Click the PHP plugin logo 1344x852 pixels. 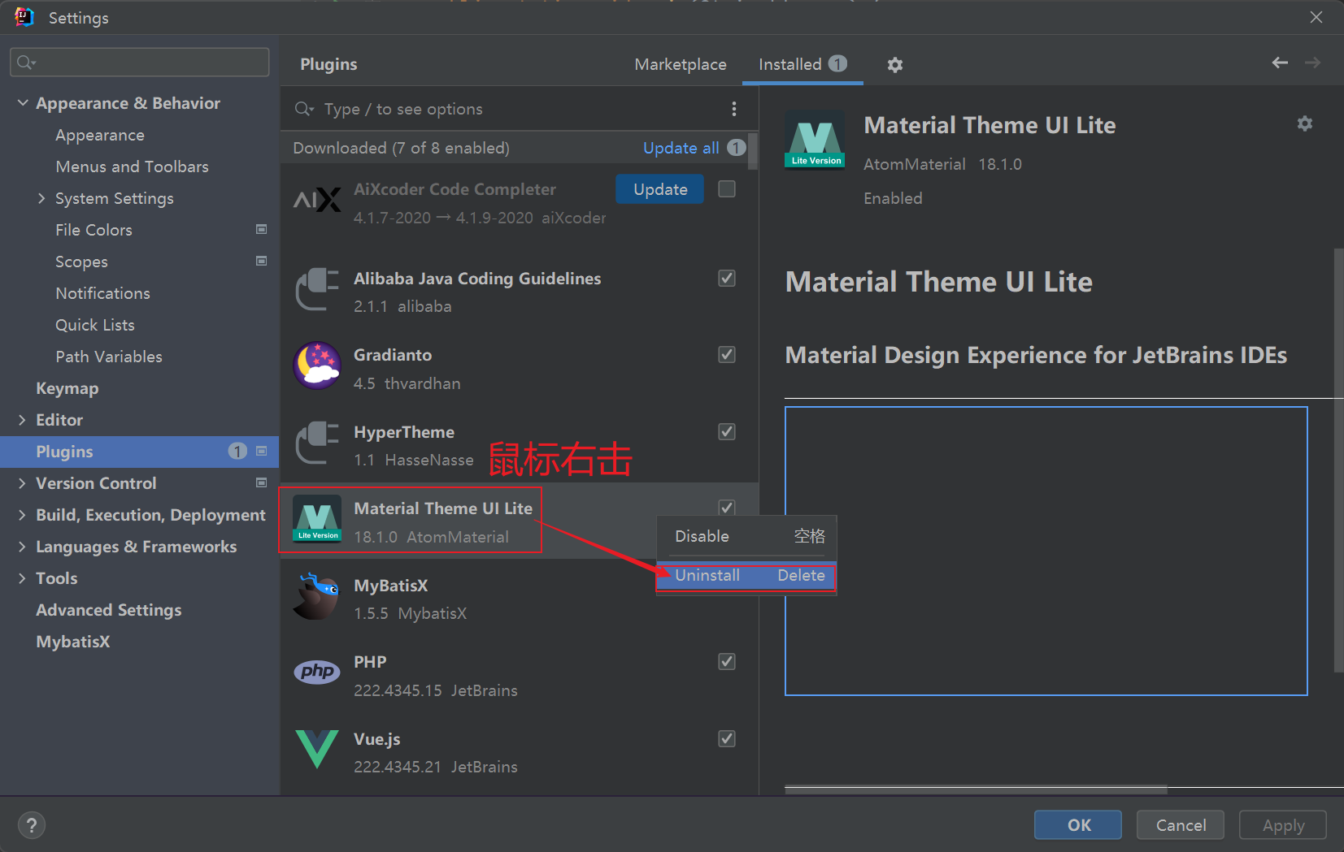click(316, 672)
